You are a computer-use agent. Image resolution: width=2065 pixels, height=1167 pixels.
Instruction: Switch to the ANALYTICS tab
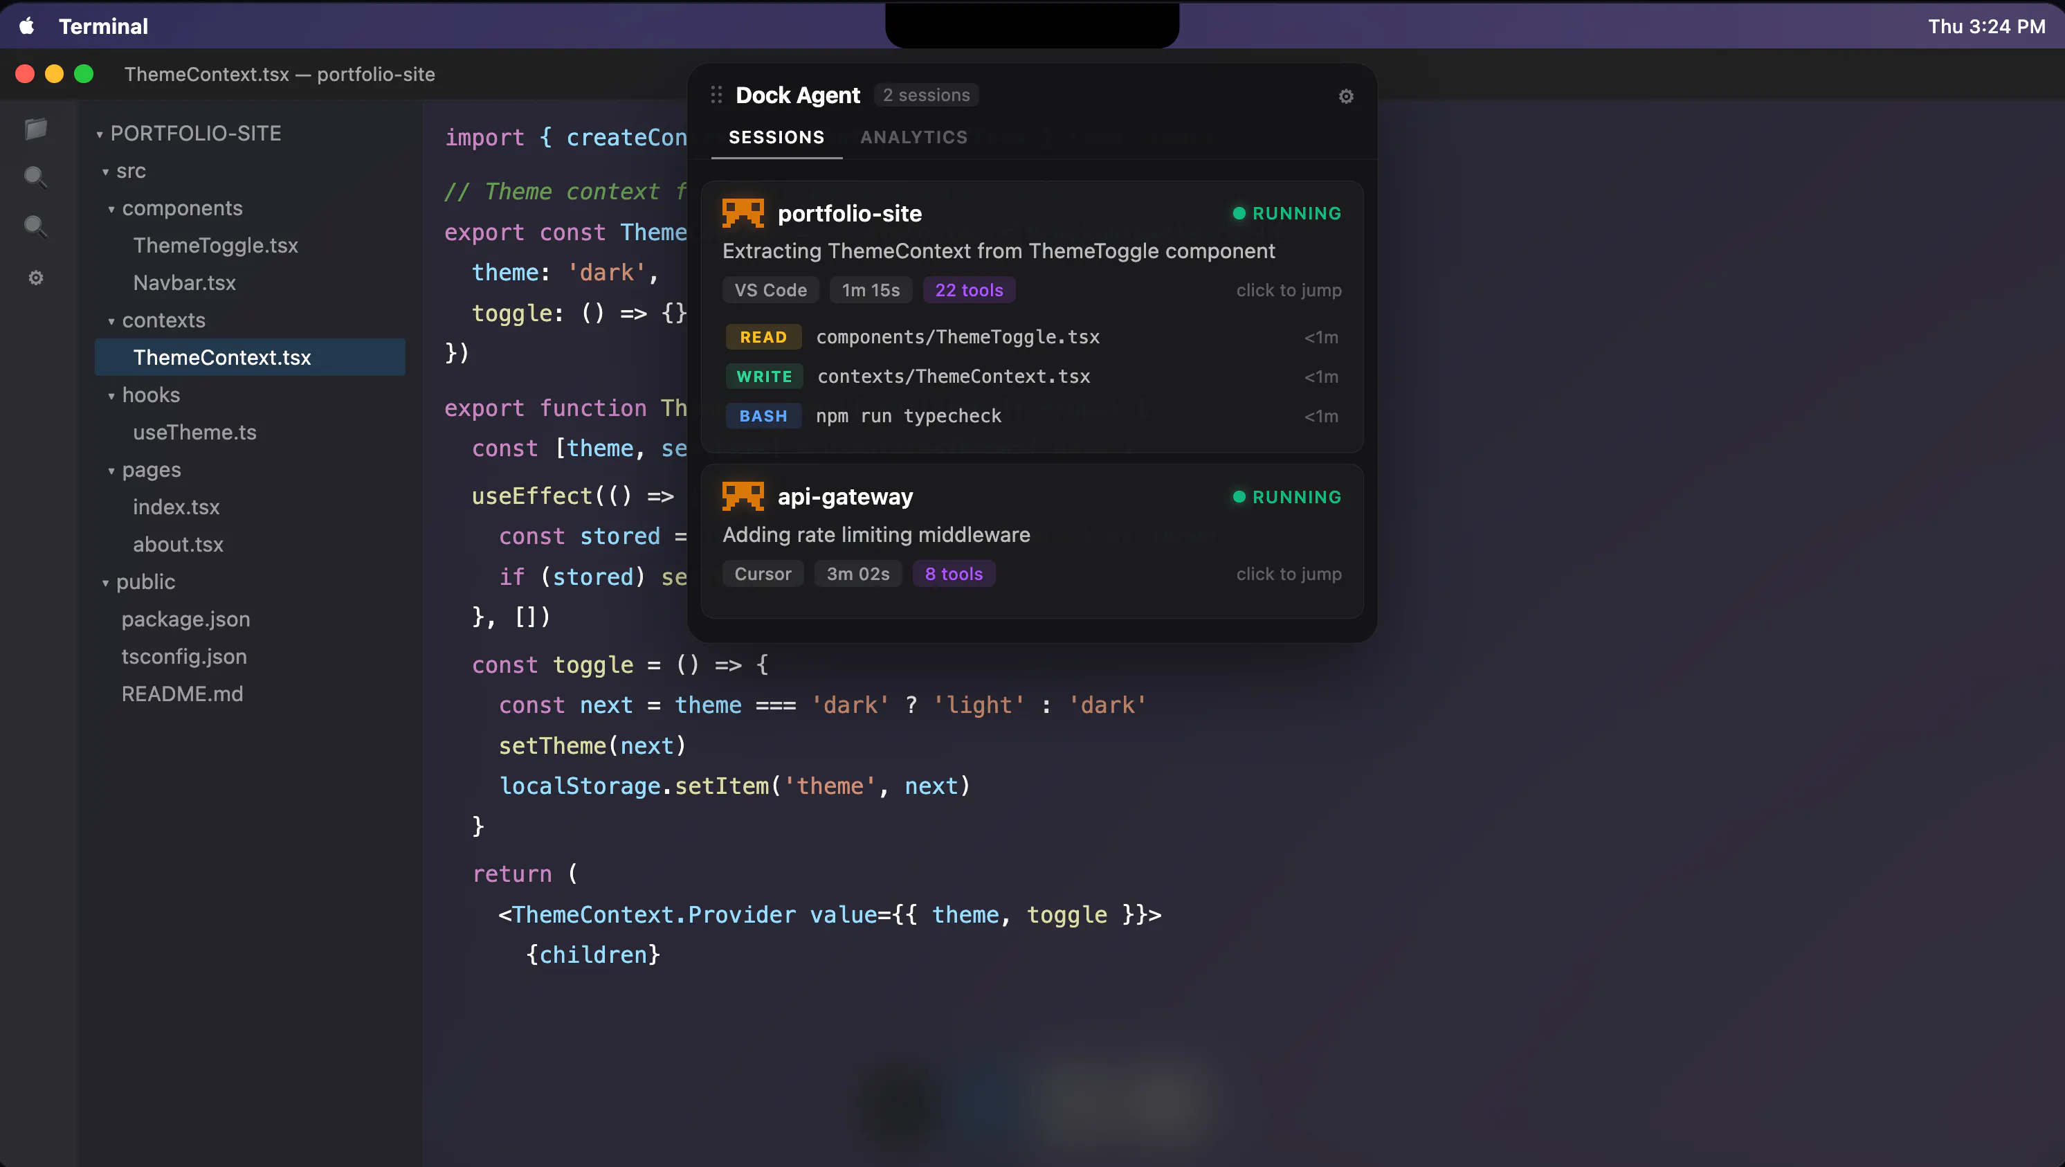[x=914, y=137]
